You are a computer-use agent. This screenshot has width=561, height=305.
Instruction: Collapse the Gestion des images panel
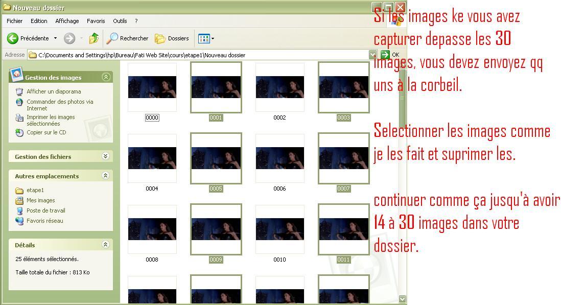(x=106, y=77)
